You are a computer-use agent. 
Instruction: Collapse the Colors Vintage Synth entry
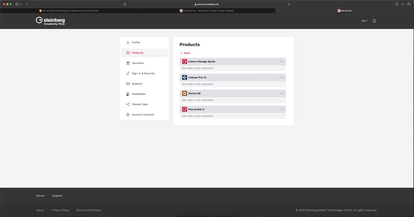282,61
